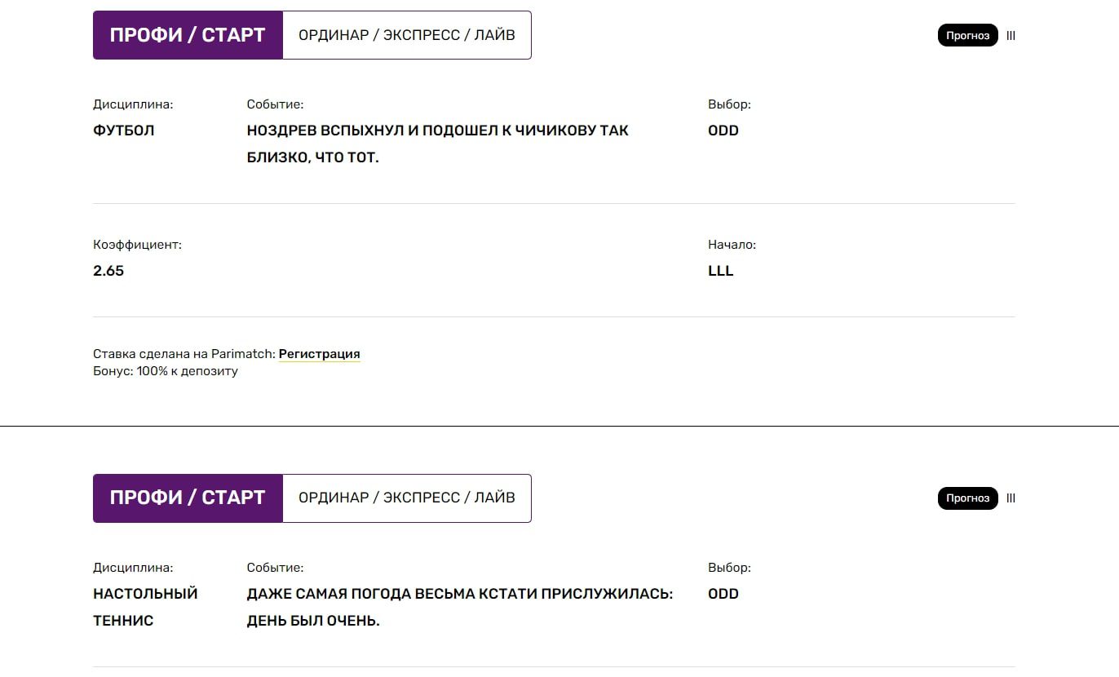Open the Регистрация link for Parimatch
The width and height of the screenshot is (1119, 677).
320,354
